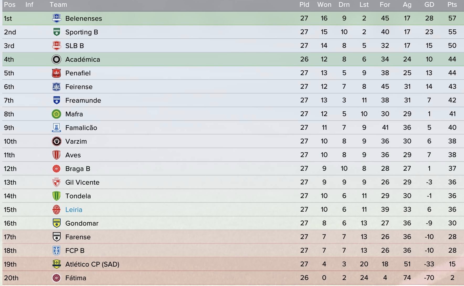Select the Famalicão team row
Viewport: 464px width, 286px height.
(233, 128)
